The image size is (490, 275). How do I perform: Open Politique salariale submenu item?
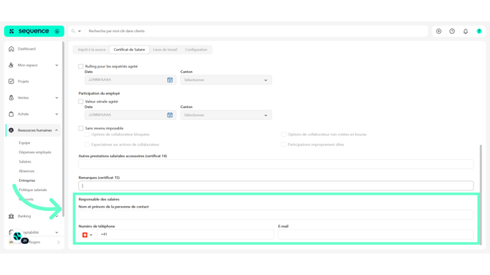click(33, 190)
